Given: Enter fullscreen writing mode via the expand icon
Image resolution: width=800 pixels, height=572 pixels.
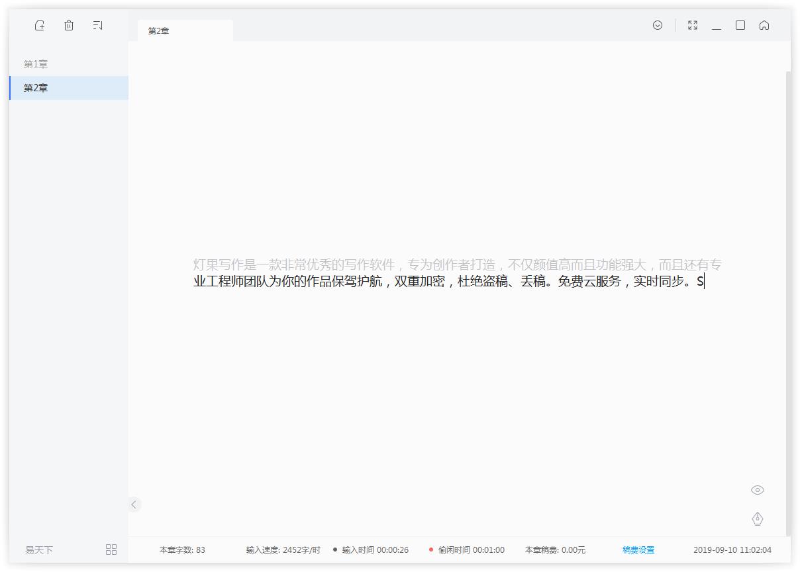Looking at the screenshot, I should pyautogui.click(x=692, y=25).
